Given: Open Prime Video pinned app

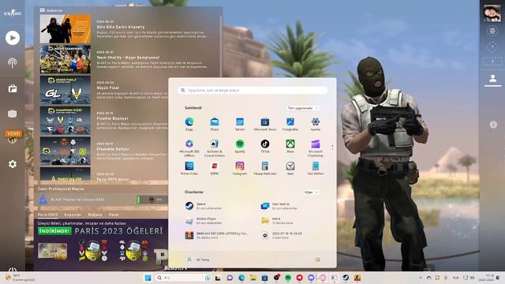Looking at the screenshot, I should click(x=189, y=168).
